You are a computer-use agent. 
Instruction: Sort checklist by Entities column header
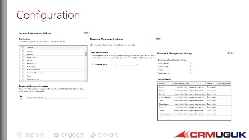click(x=30, y=47)
